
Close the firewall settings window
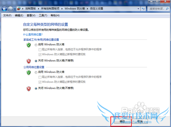click(x=165, y=1)
